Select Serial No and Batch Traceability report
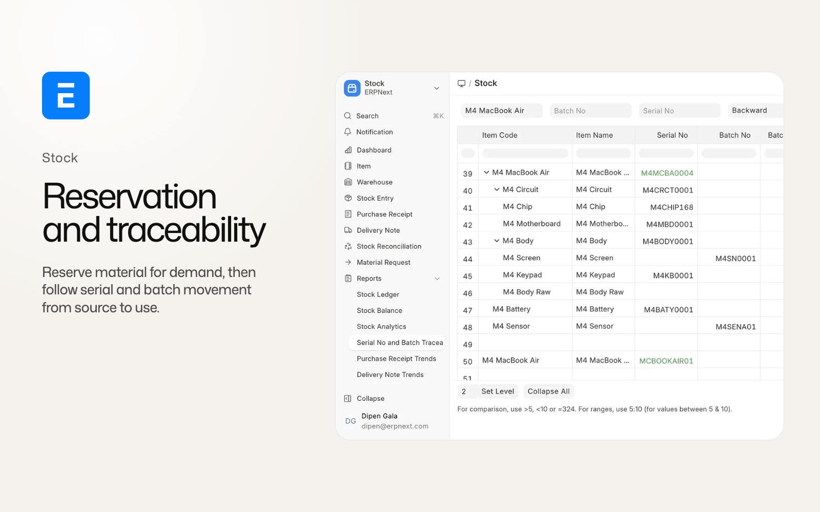The image size is (820, 512). click(396, 343)
